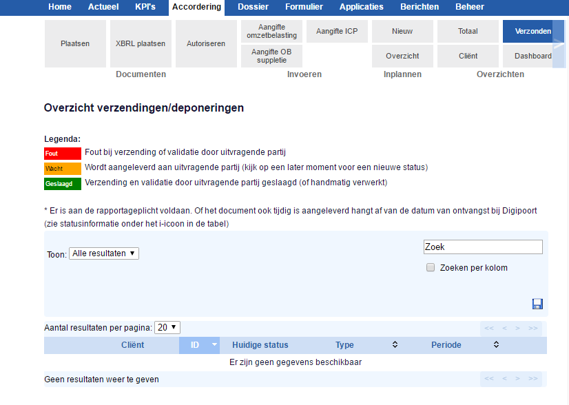
Task: Click the first page << button below table
Action: 489,379
